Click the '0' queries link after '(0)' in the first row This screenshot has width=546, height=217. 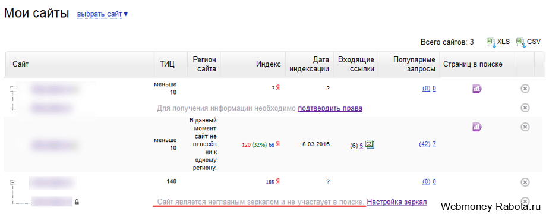pyautogui.click(x=434, y=89)
